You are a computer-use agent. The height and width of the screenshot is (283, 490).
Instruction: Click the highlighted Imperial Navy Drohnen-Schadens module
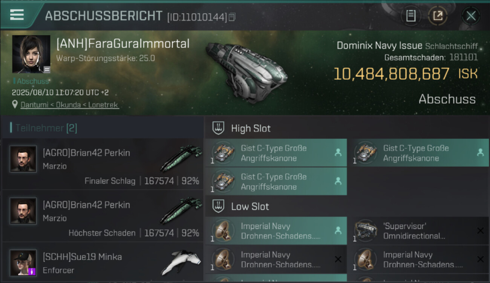[x=276, y=231]
